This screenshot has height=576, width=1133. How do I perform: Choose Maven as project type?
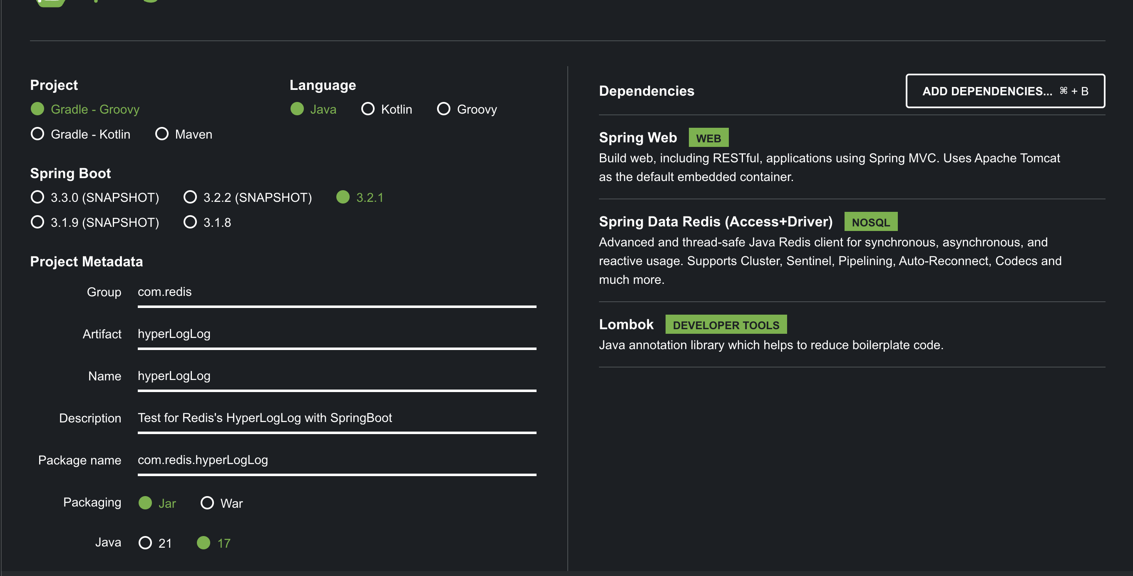tap(184, 134)
